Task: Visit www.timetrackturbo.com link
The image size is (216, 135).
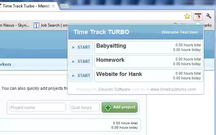Action: pos(173,89)
